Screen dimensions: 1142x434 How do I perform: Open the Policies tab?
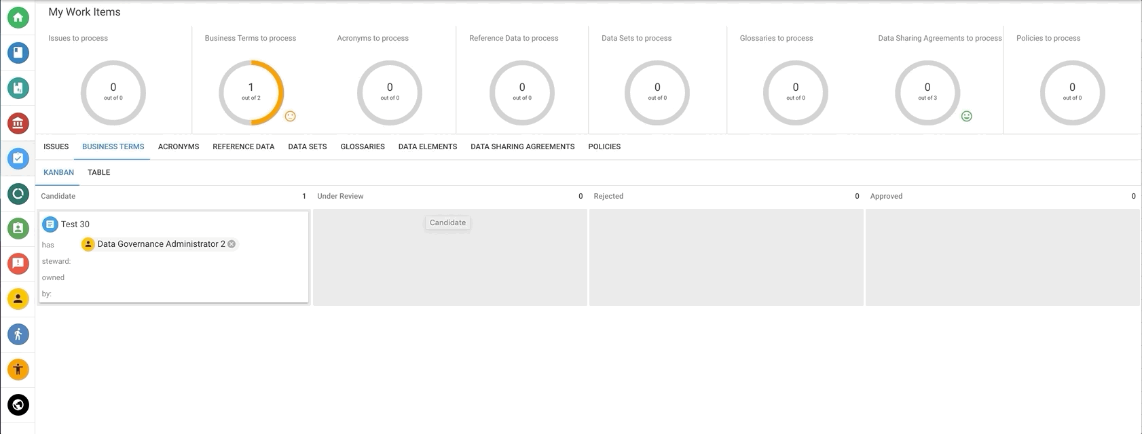(604, 146)
